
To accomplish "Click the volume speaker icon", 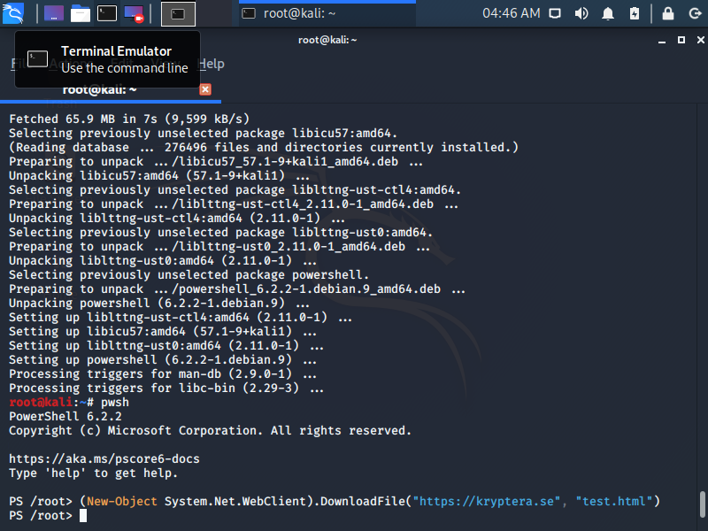I will (x=581, y=13).
